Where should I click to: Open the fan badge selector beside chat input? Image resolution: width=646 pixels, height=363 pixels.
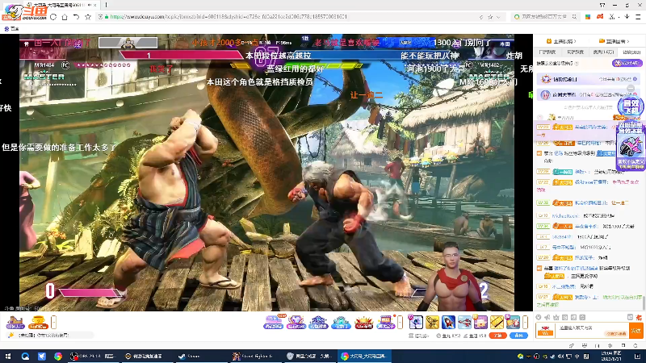547,330
